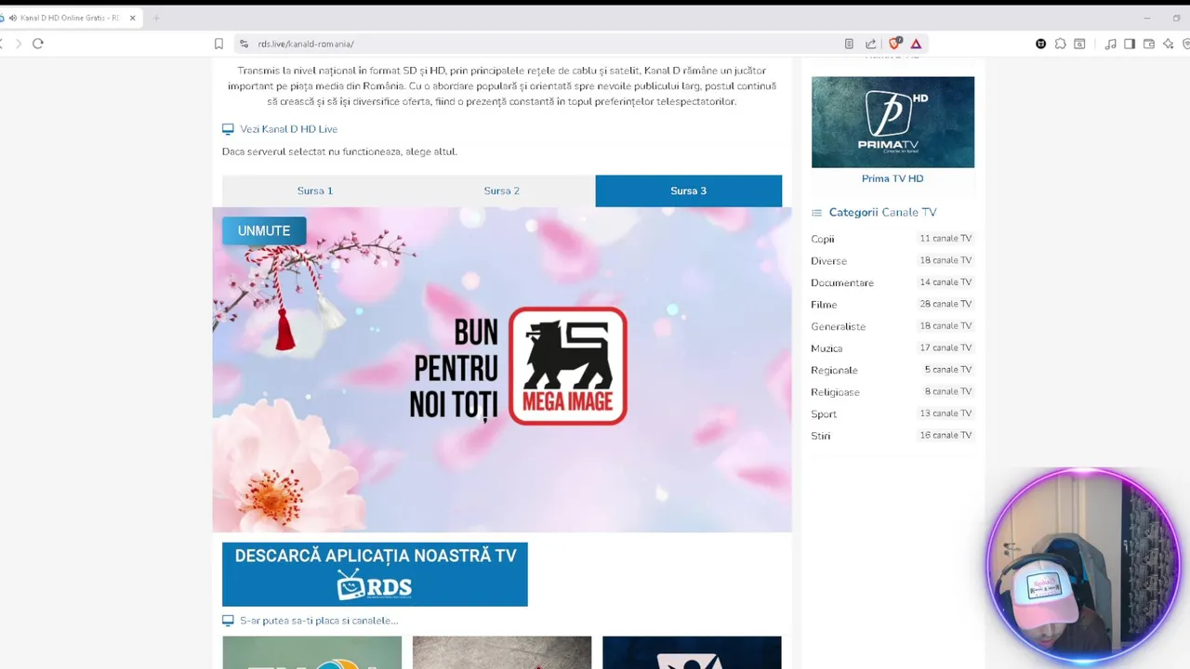Click the monitor icon beside S-ar putea sa-ti placa

(228, 621)
